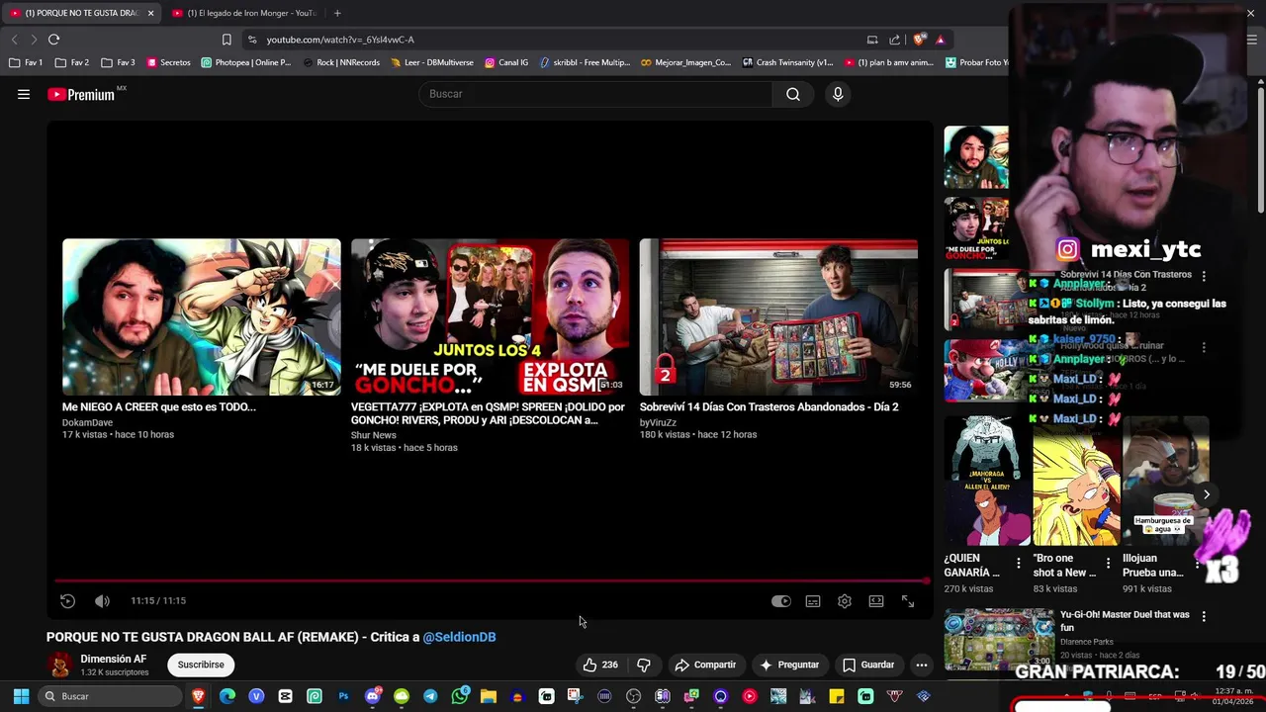Replay the video with replay icon
This screenshot has width=1266, height=712.
point(67,601)
